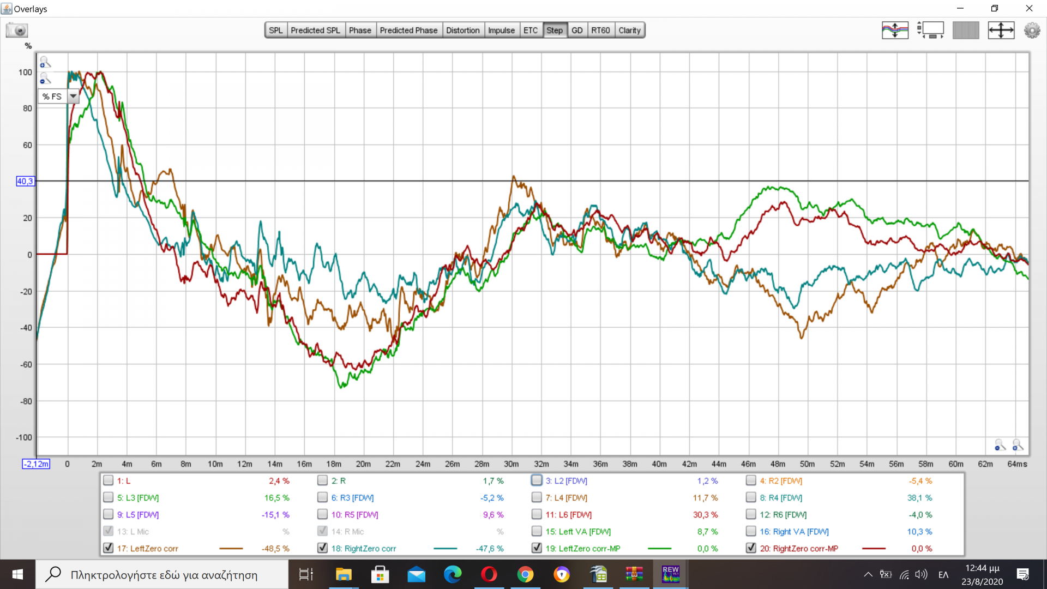
Task: Switch to the Impulse tab
Action: point(501,31)
